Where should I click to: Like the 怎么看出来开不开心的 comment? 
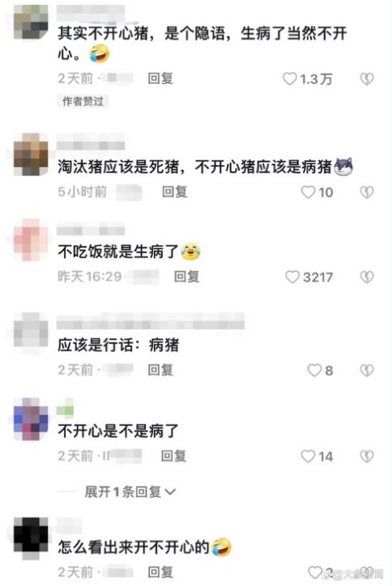coord(315,572)
